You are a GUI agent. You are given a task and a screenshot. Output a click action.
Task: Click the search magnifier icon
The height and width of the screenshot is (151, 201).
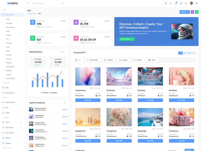(63, 3)
